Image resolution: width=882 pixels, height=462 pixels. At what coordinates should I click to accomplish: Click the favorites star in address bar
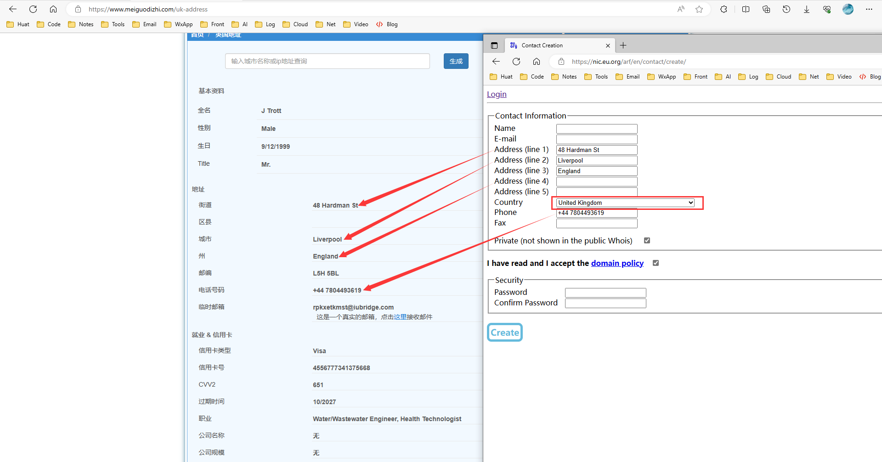pos(699,9)
